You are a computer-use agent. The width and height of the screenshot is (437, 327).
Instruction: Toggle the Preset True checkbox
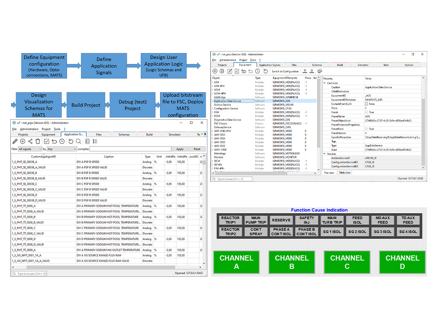pyautogui.click(x=367, y=112)
